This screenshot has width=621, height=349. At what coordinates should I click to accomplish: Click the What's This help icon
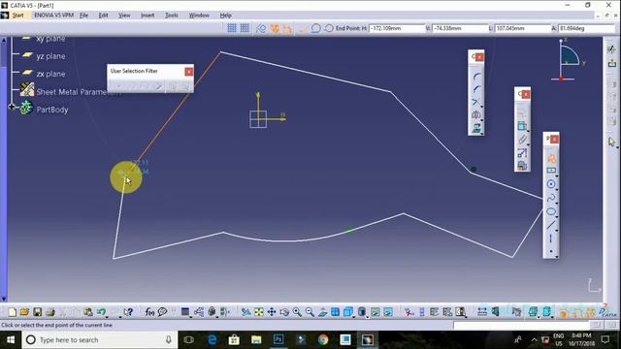coord(128,312)
